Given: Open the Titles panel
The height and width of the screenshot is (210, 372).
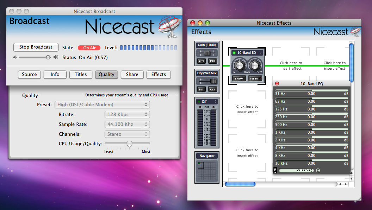Looking at the screenshot, I should (x=81, y=75).
